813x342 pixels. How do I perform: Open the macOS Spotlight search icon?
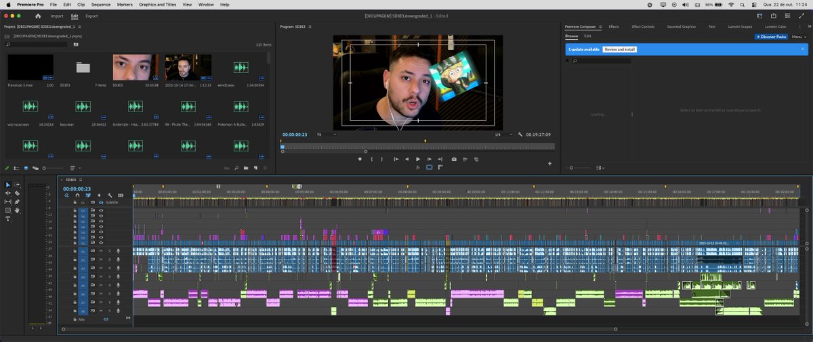[743, 4]
